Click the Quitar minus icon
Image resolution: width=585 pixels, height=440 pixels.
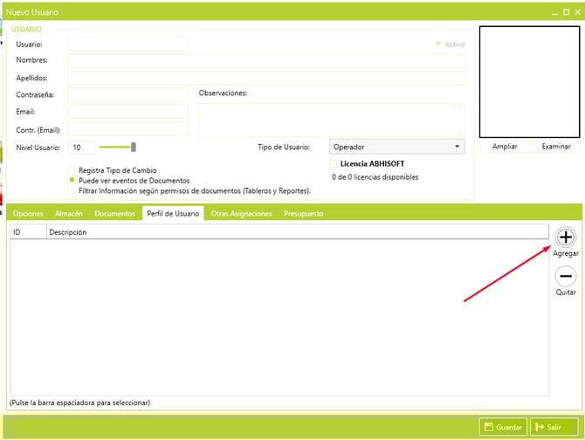click(x=566, y=276)
